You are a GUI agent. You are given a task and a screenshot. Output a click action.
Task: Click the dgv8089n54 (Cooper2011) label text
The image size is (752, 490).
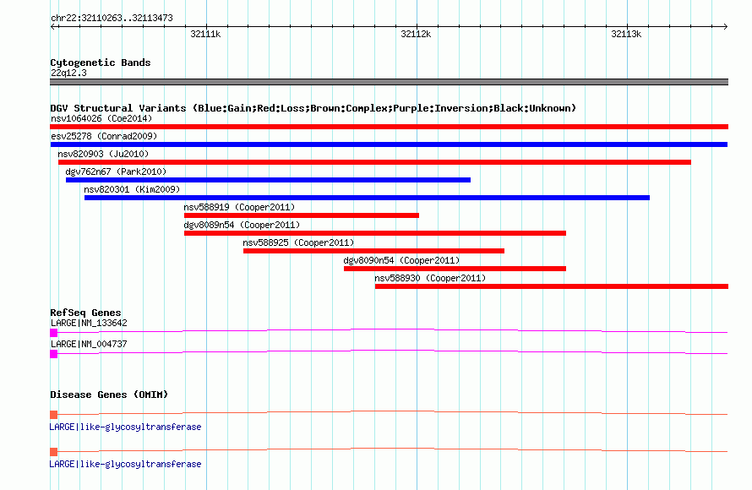[242, 225]
